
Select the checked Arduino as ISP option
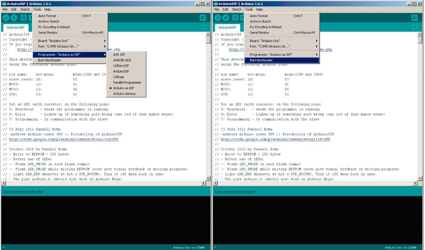click(x=126, y=88)
